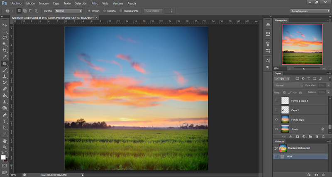This screenshot has height=177, width=332.
Task: Select the Path Selection tool
Action: click(5, 128)
